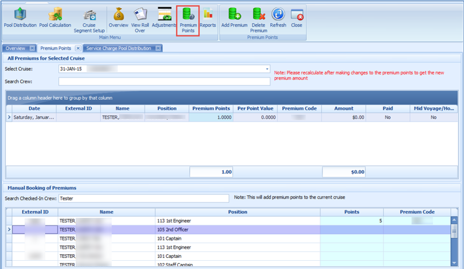
Task: Expand the Select Cruise dropdown
Action: (x=267, y=69)
